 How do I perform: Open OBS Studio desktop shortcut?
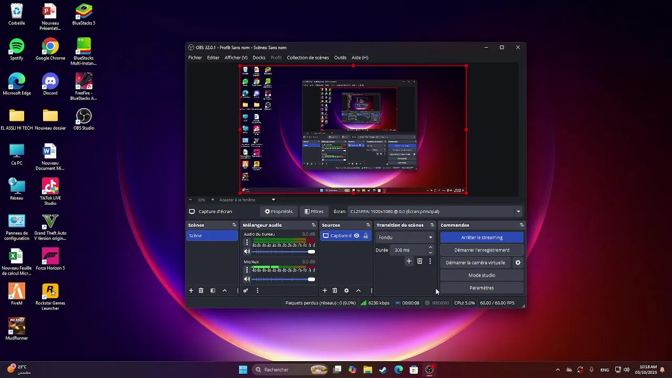[x=84, y=119]
